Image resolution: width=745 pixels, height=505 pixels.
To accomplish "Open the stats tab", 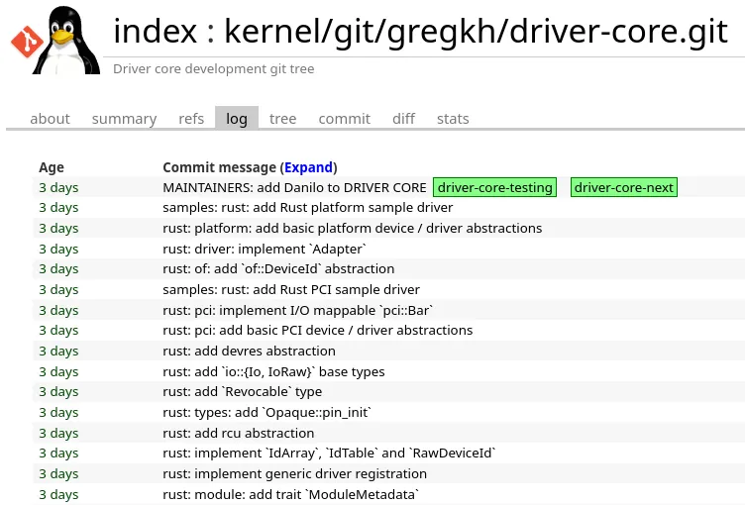I will click(x=453, y=119).
